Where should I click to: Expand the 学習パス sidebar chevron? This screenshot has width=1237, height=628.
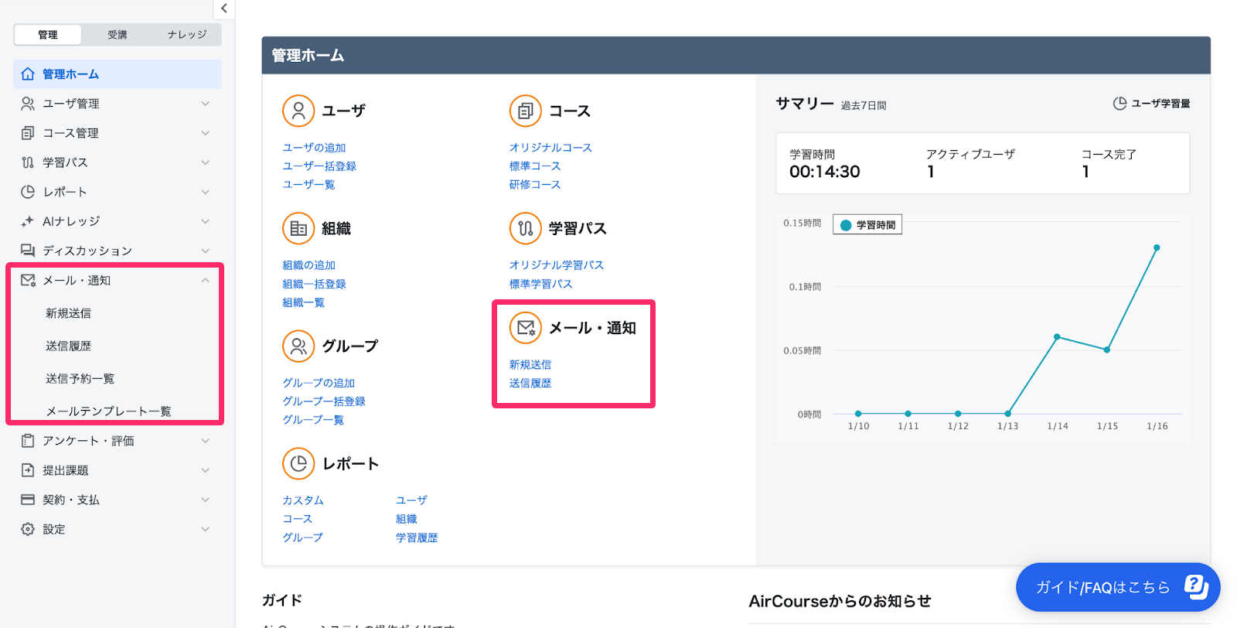pyautogui.click(x=206, y=162)
